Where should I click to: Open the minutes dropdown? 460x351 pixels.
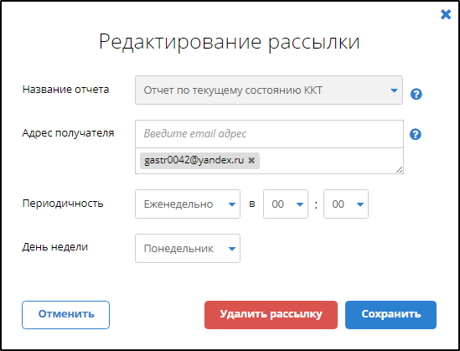(x=346, y=204)
